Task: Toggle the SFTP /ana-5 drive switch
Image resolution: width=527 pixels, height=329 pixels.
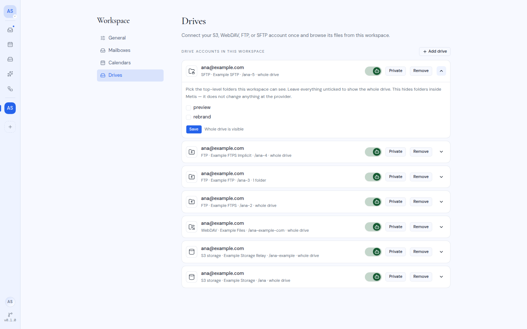Action: tap(373, 71)
